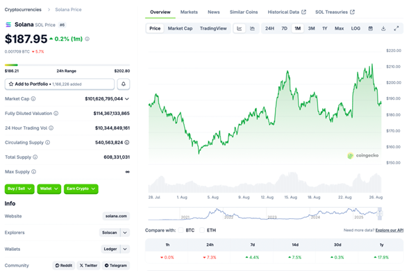Click the 7.3% 24h change value

[210, 257]
